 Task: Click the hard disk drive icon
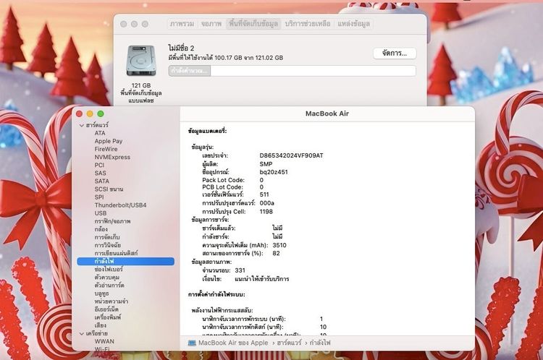(141, 61)
